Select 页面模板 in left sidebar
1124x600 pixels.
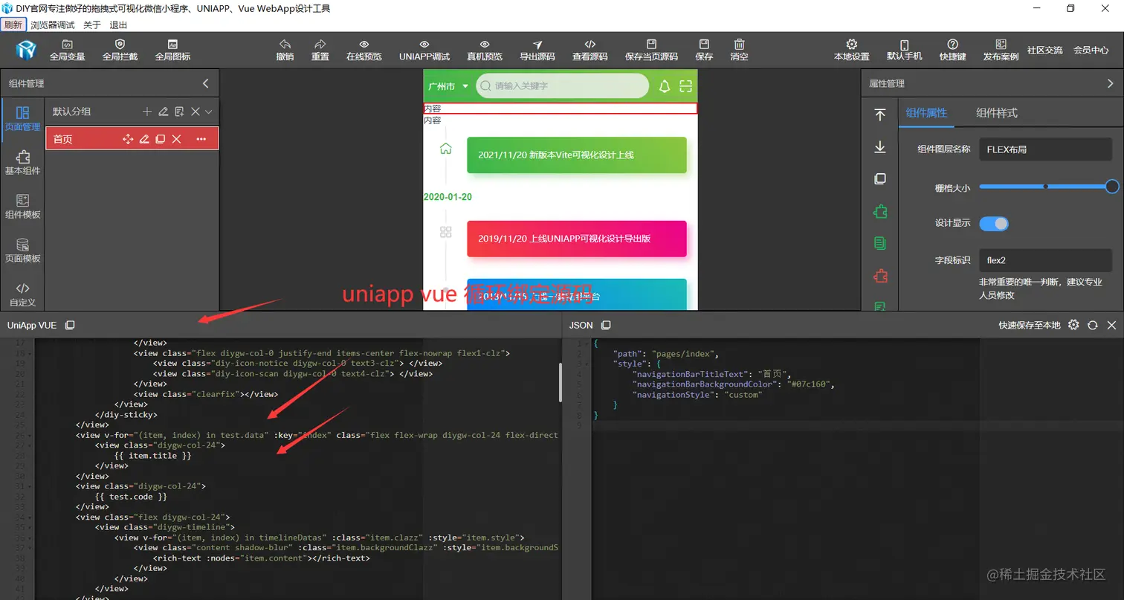tap(22, 250)
